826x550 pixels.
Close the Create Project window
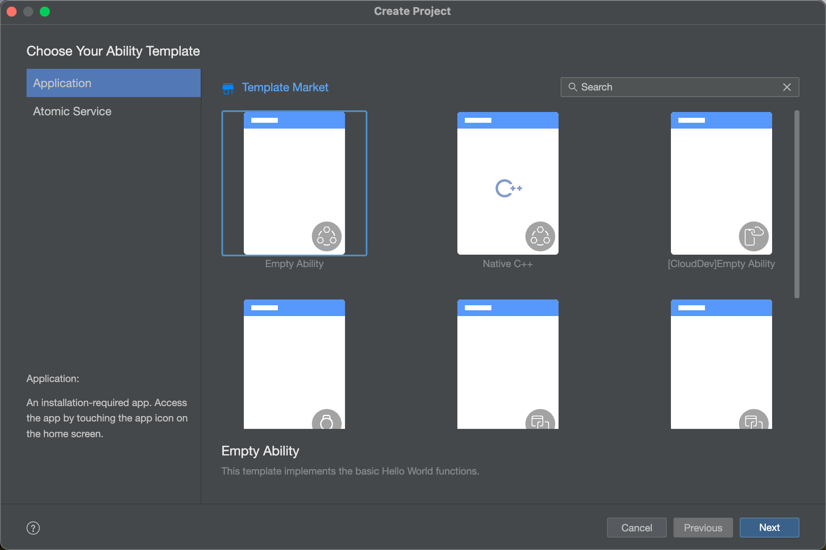coord(12,12)
